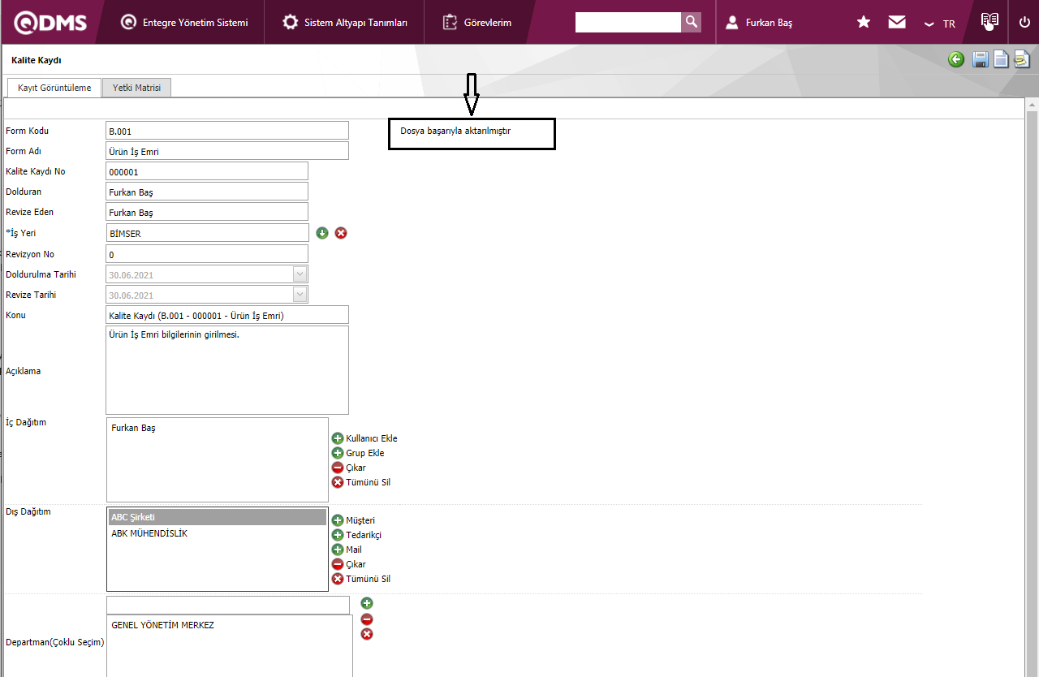
Task: Add a customer via Müşteri
Action: (353, 520)
